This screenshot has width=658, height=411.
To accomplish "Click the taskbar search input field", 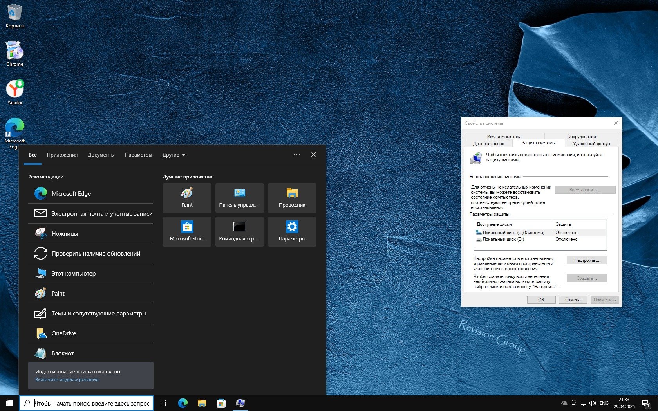I will pos(91,403).
